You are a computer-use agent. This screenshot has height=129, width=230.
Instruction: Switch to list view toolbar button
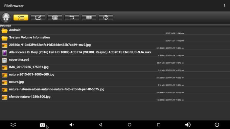point(55,18)
